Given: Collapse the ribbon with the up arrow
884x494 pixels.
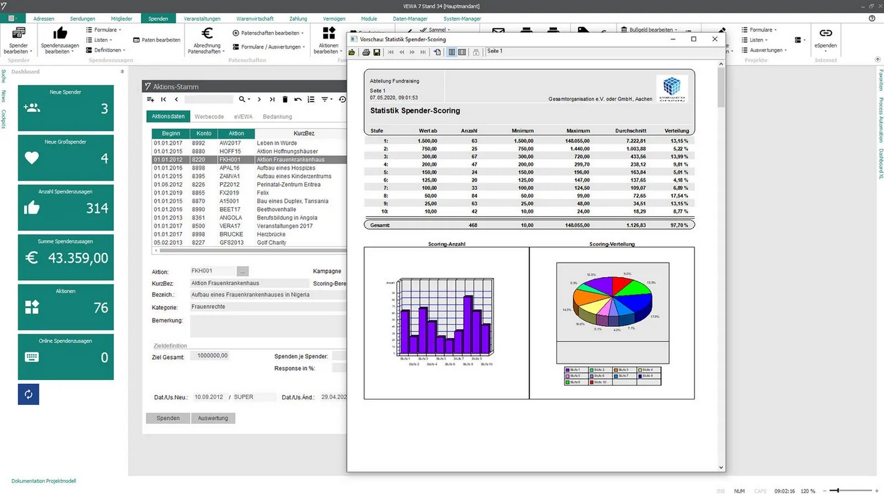Looking at the screenshot, I should tap(877, 60).
